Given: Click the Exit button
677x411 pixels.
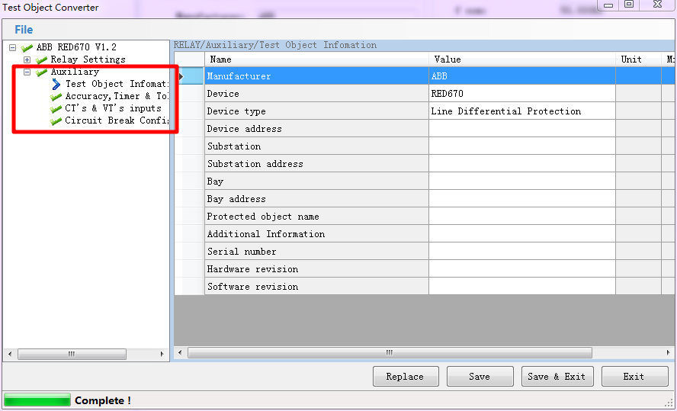Looking at the screenshot, I should 634,377.
